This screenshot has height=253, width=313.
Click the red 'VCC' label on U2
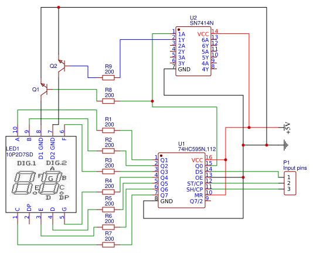203,35
